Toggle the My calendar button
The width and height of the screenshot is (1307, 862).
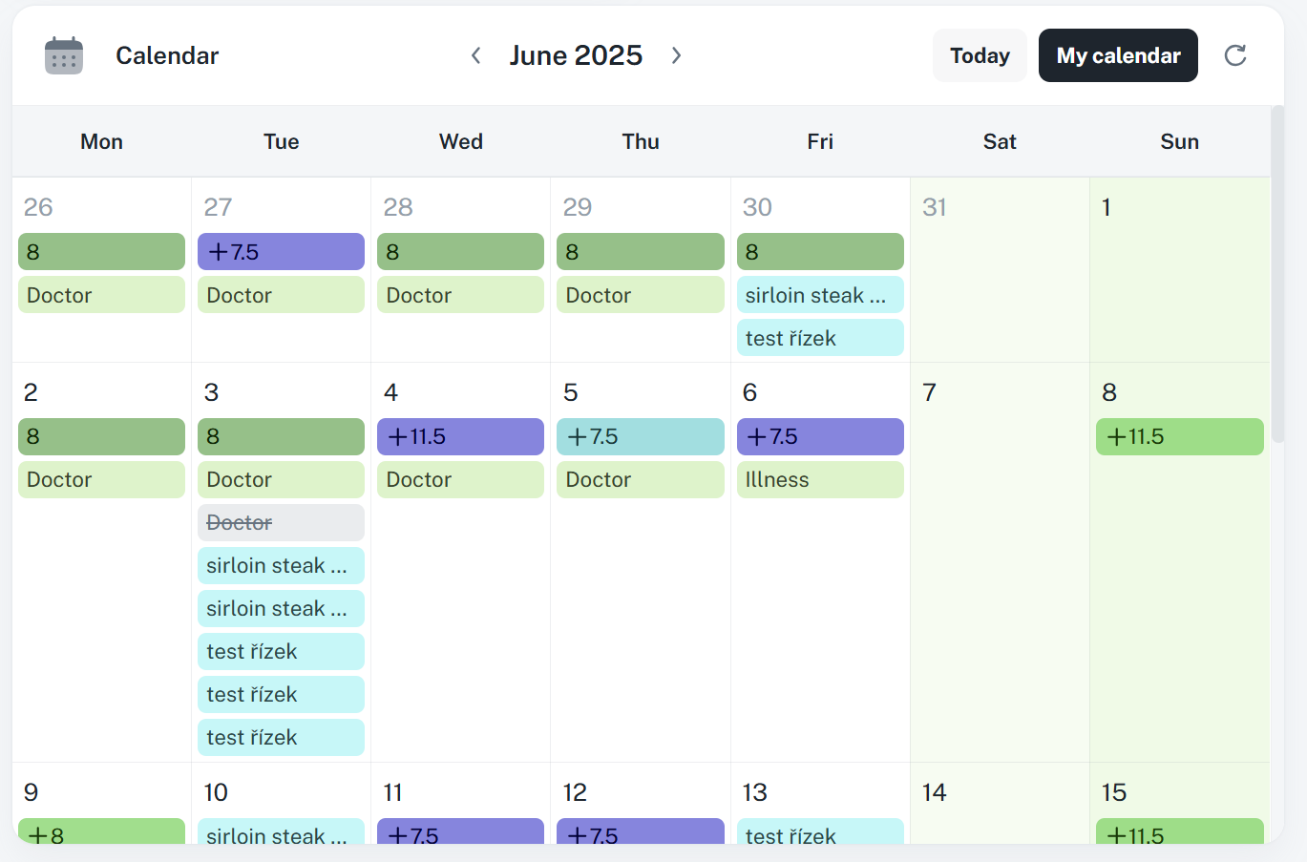pos(1118,55)
